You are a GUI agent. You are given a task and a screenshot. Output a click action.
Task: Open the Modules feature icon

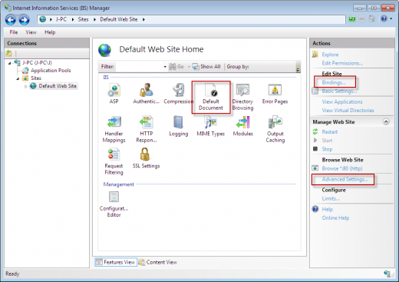point(242,126)
